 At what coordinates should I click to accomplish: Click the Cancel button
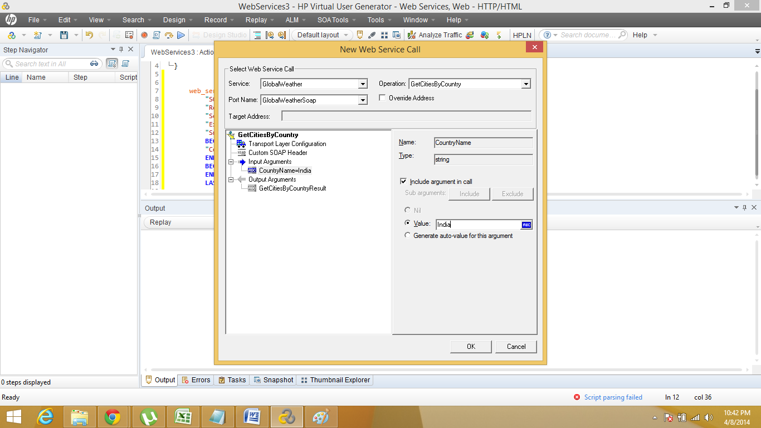[516, 346]
